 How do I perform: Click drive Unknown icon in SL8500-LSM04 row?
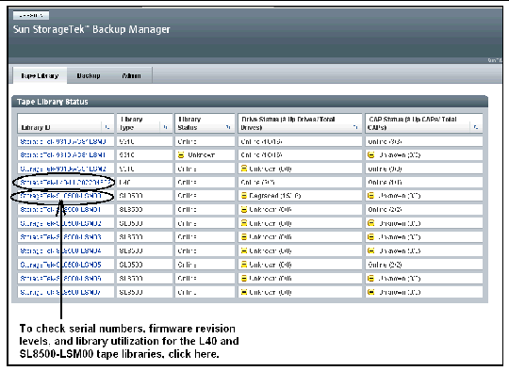(x=244, y=250)
